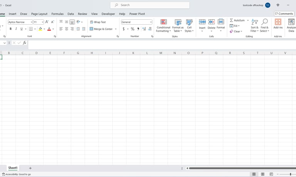Toggle Underline formatting
This screenshot has height=177, width=296.
[x=21, y=29]
